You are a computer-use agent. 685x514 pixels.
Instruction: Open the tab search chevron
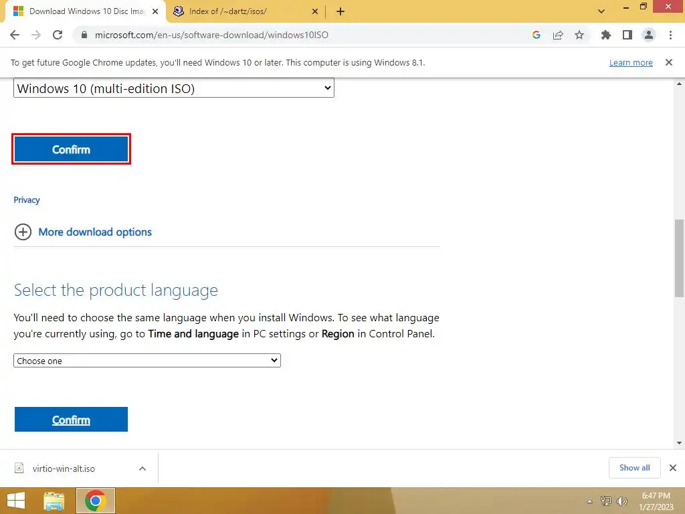tap(601, 11)
